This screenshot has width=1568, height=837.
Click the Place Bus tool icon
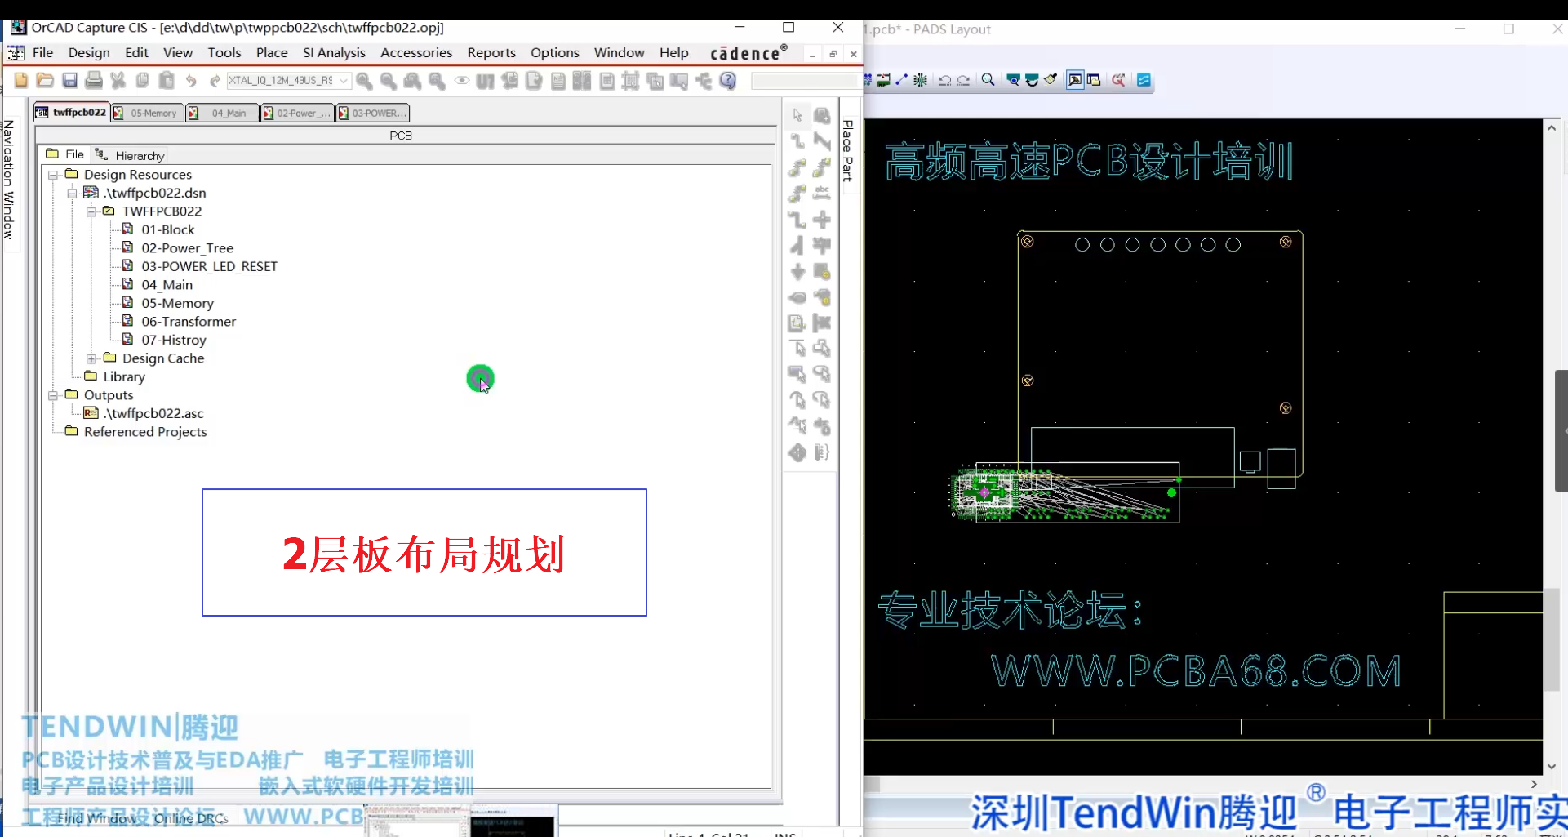(x=797, y=220)
